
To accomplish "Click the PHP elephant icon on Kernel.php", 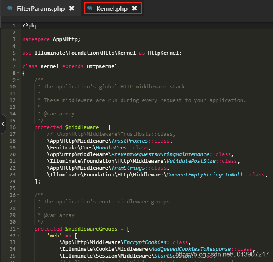I will (x=90, y=8).
